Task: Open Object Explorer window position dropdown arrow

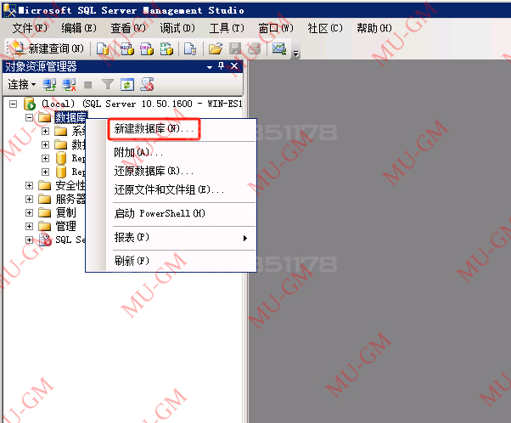Action: (210, 67)
